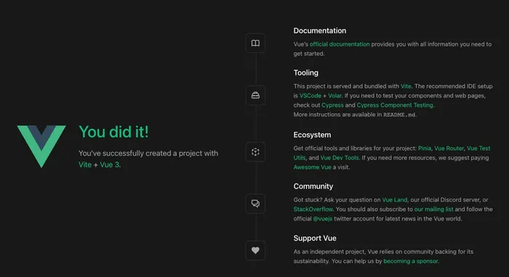Viewport: 509px width, 277px height.
Task: Open the official documentation link
Action: [340, 44]
